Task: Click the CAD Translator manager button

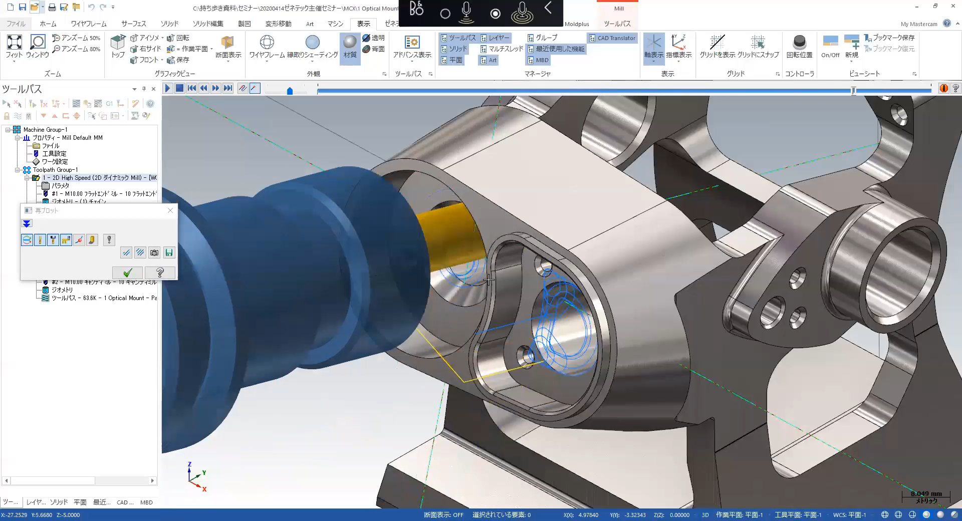Action: pos(612,38)
